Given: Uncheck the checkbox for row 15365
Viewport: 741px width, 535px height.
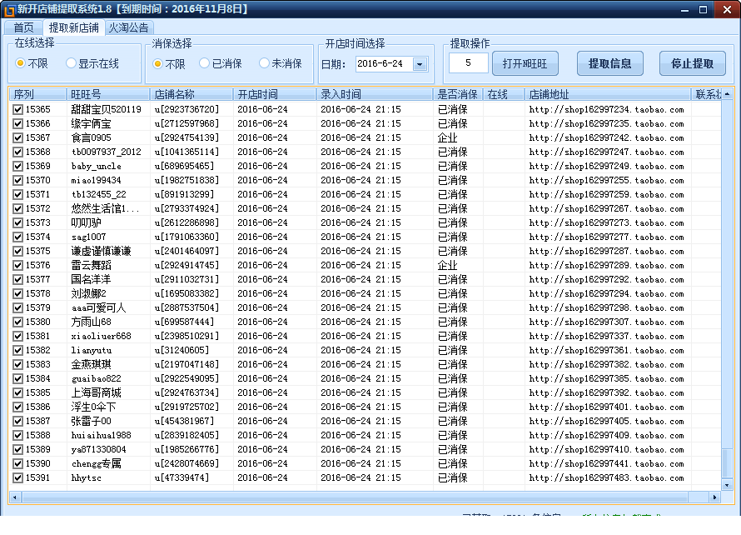Looking at the screenshot, I should coord(18,109).
